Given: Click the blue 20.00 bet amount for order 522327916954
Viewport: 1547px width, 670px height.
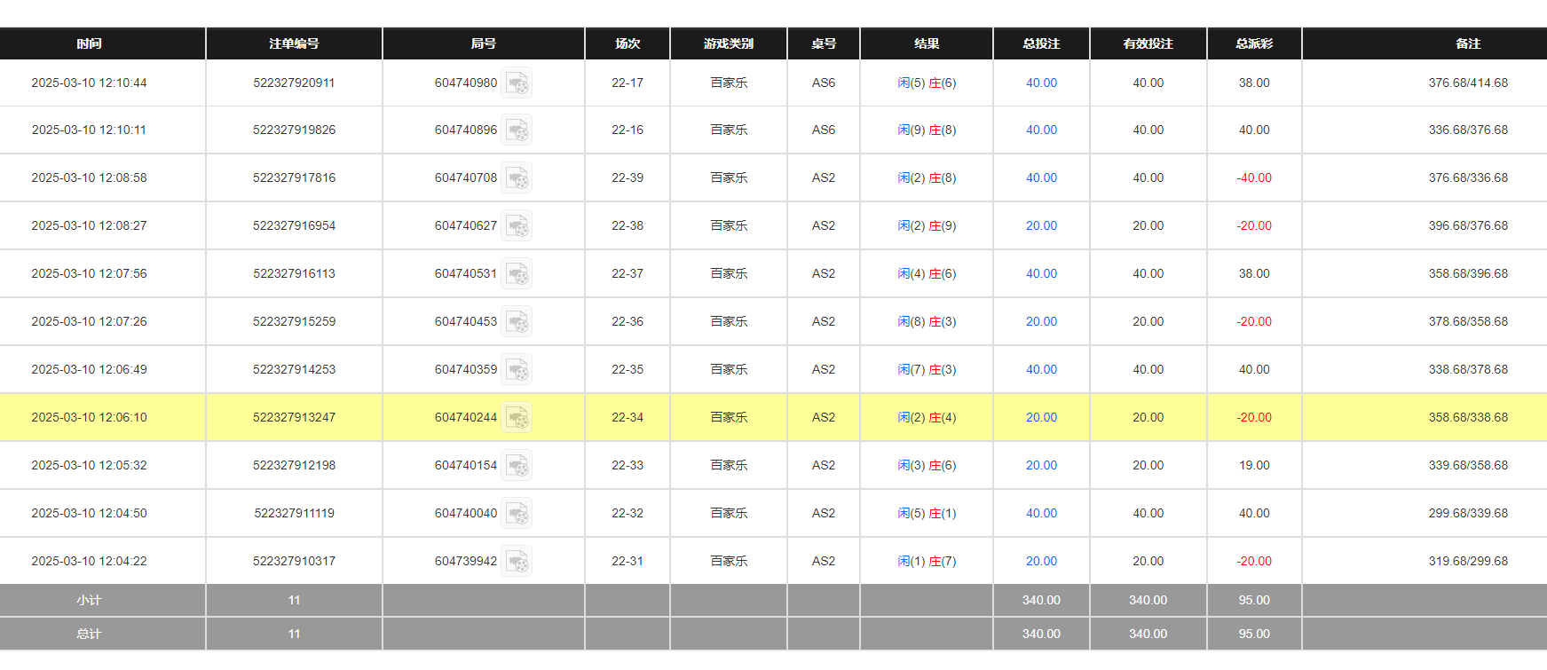Looking at the screenshot, I should tap(1041, 225).
